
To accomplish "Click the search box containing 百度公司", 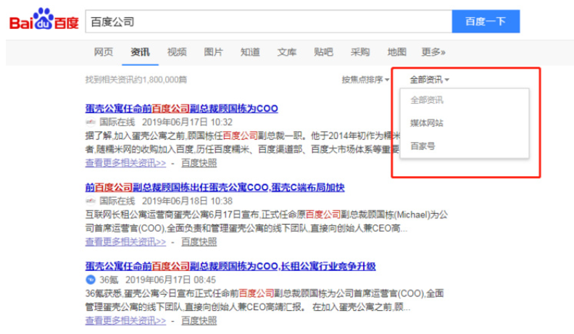I will click(269, 22).
